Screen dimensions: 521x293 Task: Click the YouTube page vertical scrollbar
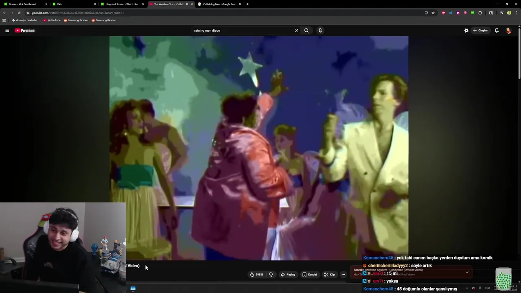tap(519, 53)
